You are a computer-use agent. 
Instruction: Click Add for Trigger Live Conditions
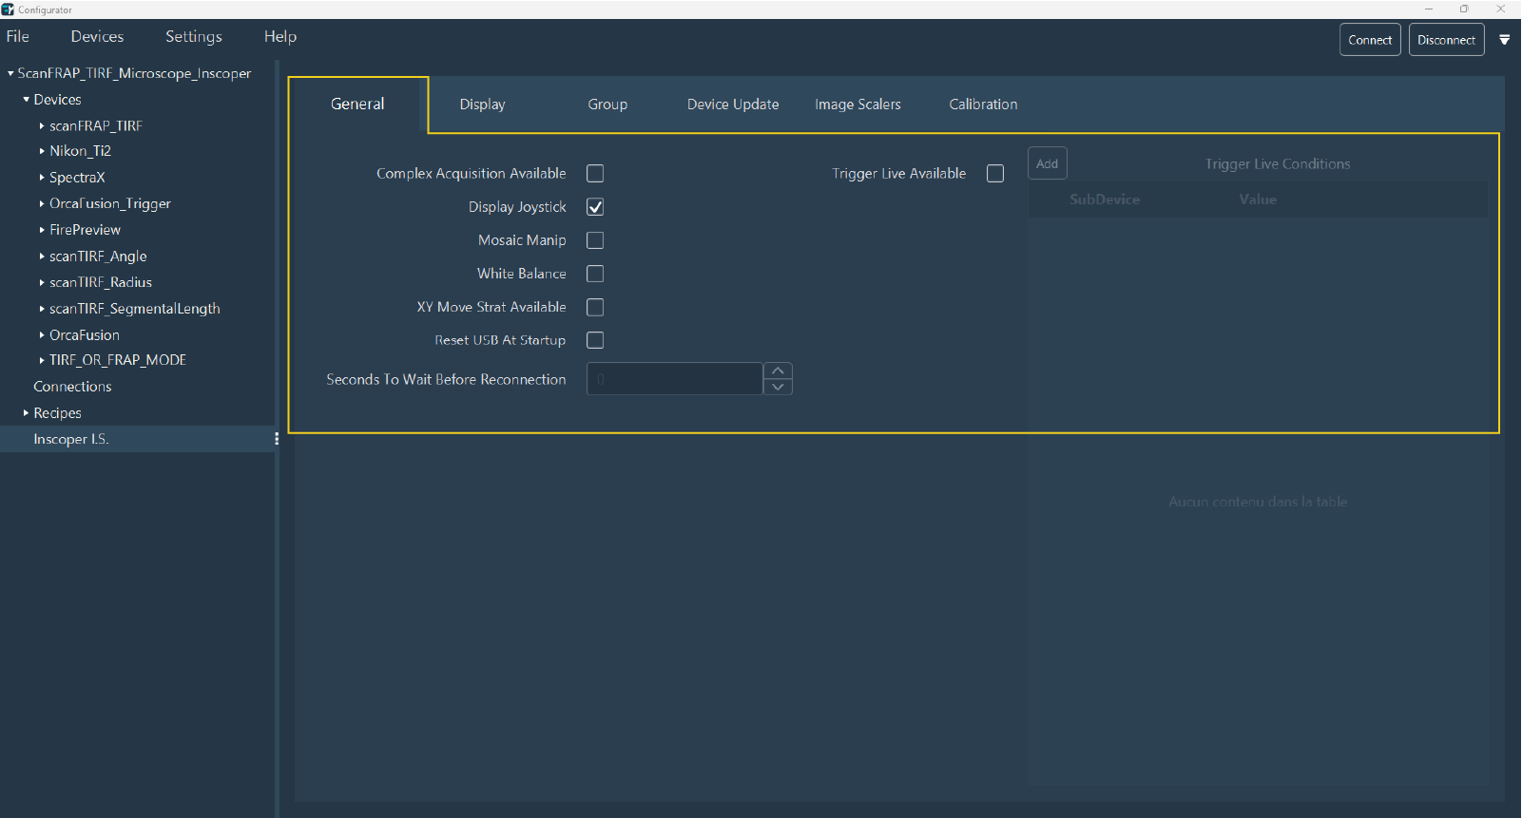point(1047,163)
